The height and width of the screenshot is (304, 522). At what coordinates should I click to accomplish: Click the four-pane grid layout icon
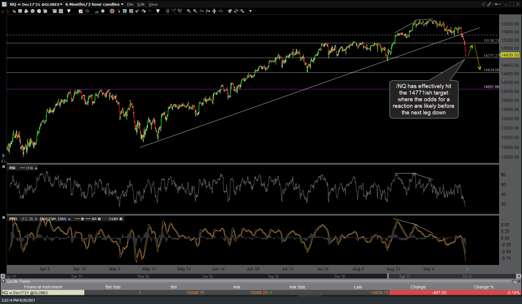[61, 11]
